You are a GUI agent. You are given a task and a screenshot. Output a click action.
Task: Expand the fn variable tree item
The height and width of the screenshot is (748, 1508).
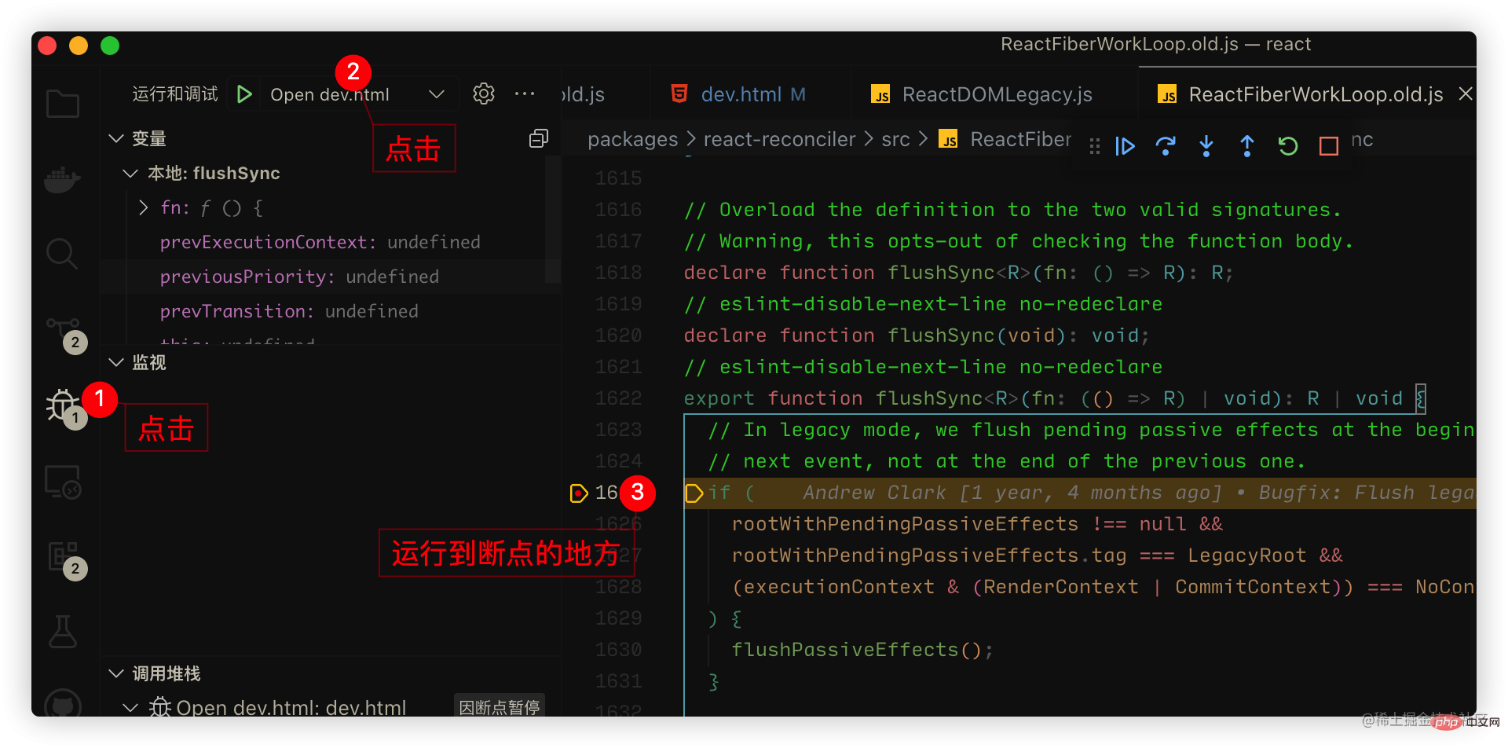tap(143, 208)
